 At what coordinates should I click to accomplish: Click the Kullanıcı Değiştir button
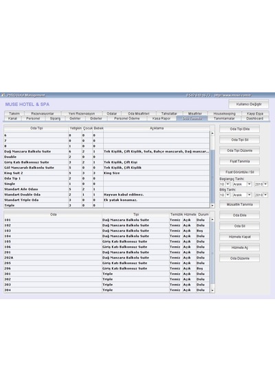point(248,105)
